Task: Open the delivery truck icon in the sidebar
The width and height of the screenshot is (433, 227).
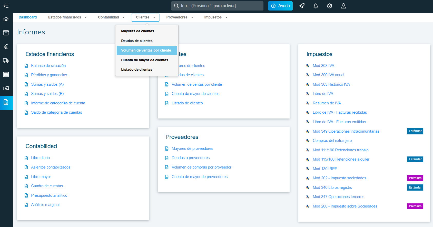Action: pyautogui.click(x=6, y=61)
